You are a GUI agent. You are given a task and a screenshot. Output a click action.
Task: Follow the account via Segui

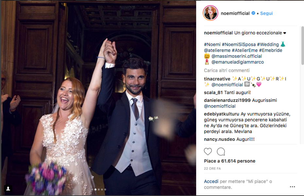click(x=266, y=13)
